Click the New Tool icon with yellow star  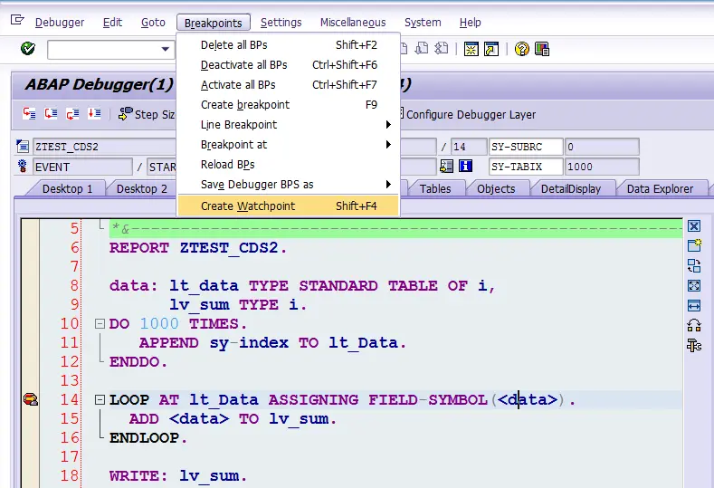pyautogui.click(x=694, y=245)
